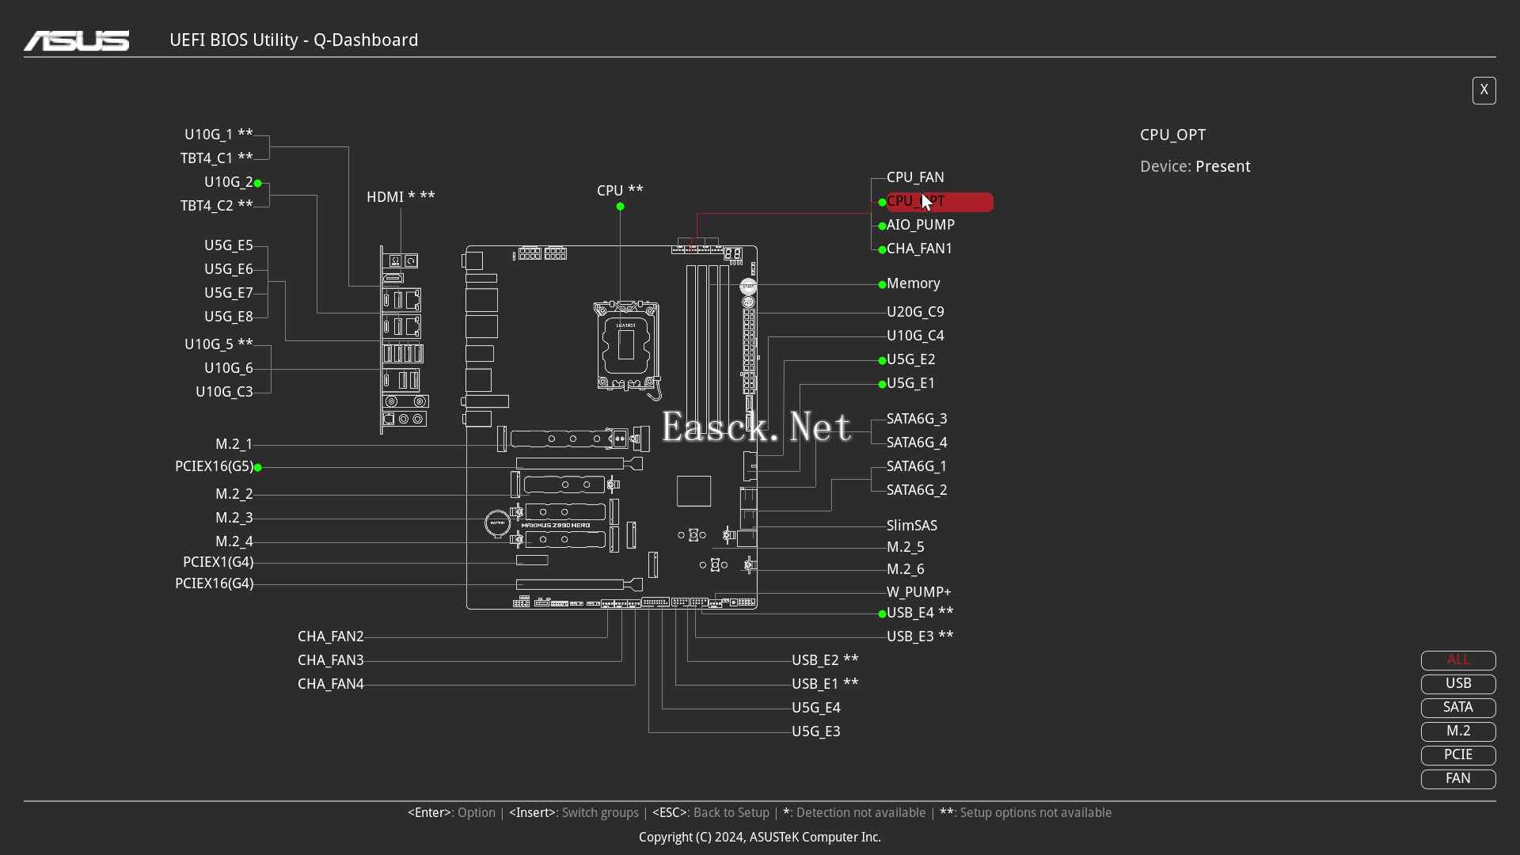Select the HDMI port label
Viewport: 1520px width, 855px height.
point(401,197)
